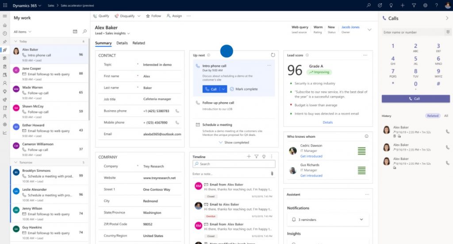Expand the Dynamics 365 app switcher dropdown
Viewport: 453px width, 244px height.
click(x=40, y=5)
